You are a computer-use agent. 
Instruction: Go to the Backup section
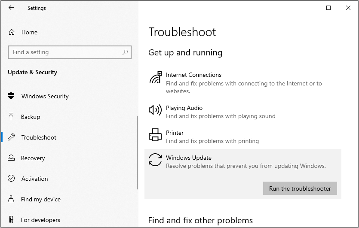click(31, 117)
